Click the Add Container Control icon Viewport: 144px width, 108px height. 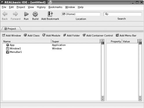coord(84,35)
